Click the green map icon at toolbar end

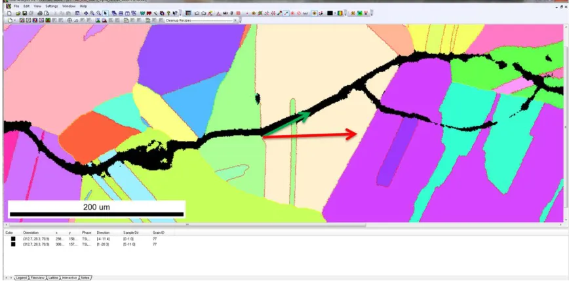coord(360,13)
